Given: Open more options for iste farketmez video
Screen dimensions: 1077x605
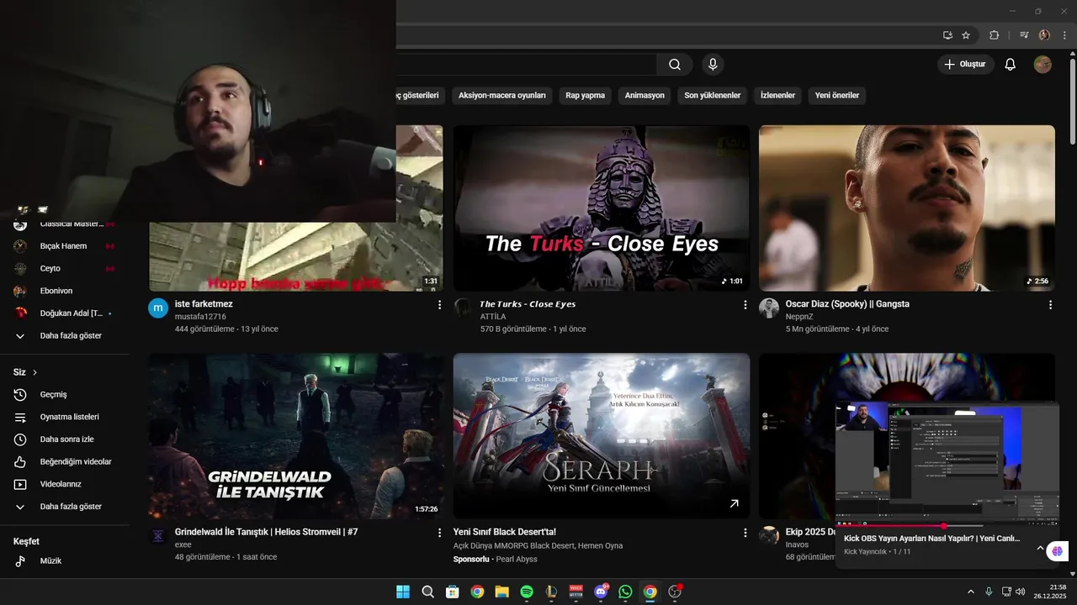Looking at the screenshot, I should 439,305.
